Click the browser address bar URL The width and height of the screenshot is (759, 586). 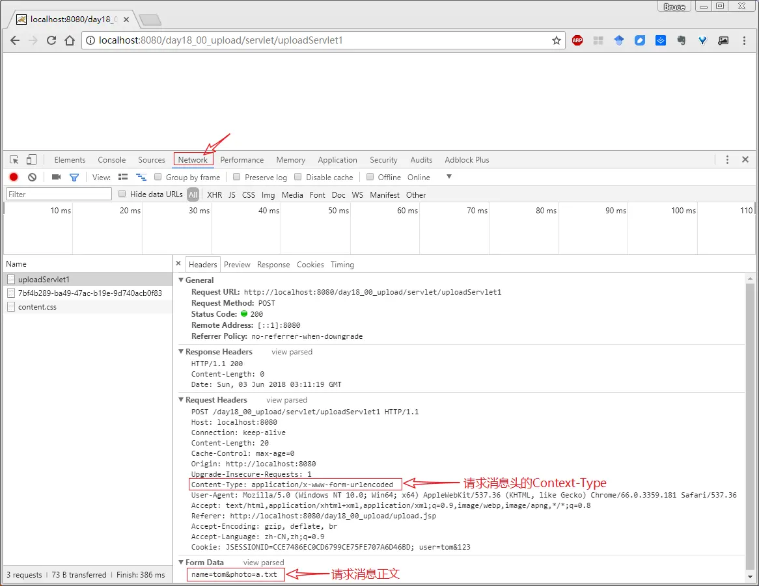[x=220, y=40]
